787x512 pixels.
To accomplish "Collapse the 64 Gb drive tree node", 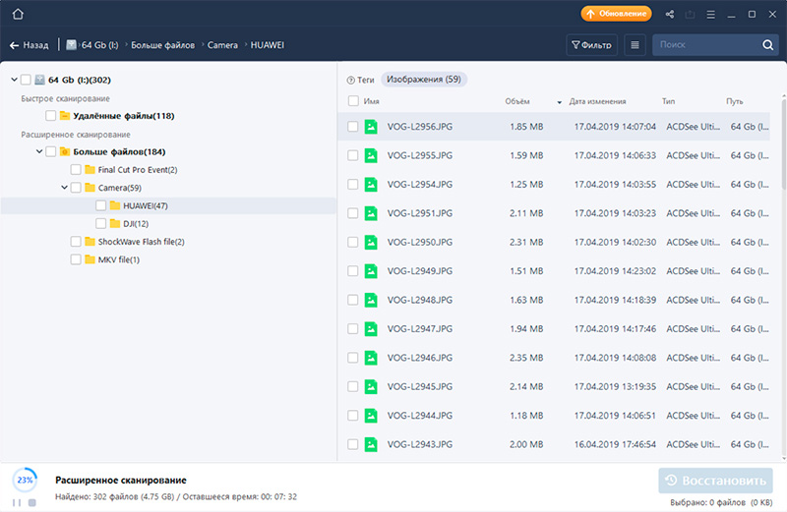I will (x=13, y=80).
